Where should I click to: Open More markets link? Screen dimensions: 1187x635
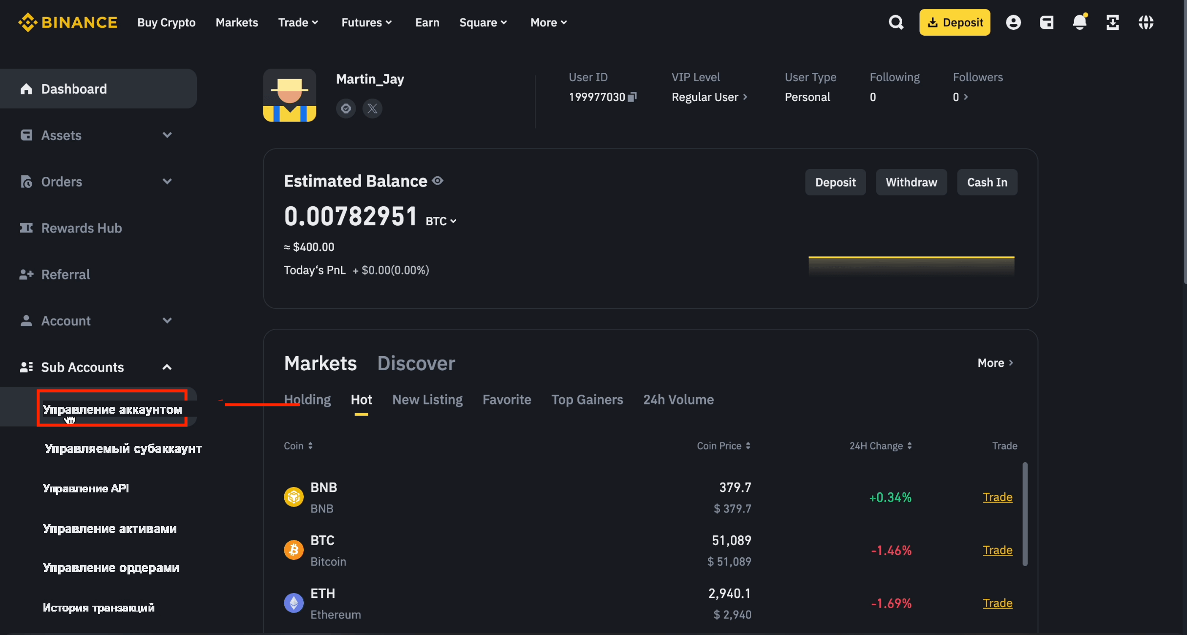pyautogui.click(x=996, y=363)
